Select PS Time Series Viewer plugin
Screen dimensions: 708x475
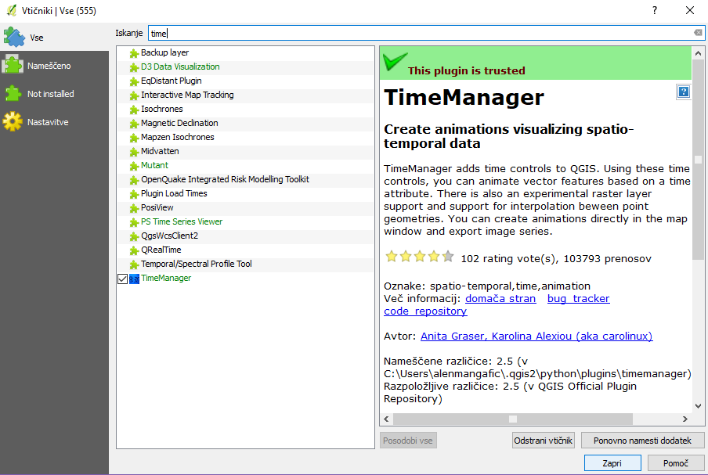click(245, 221)
